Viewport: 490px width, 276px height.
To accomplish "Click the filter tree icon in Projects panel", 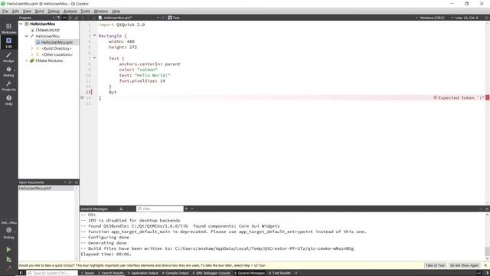I will pos(58,18).
